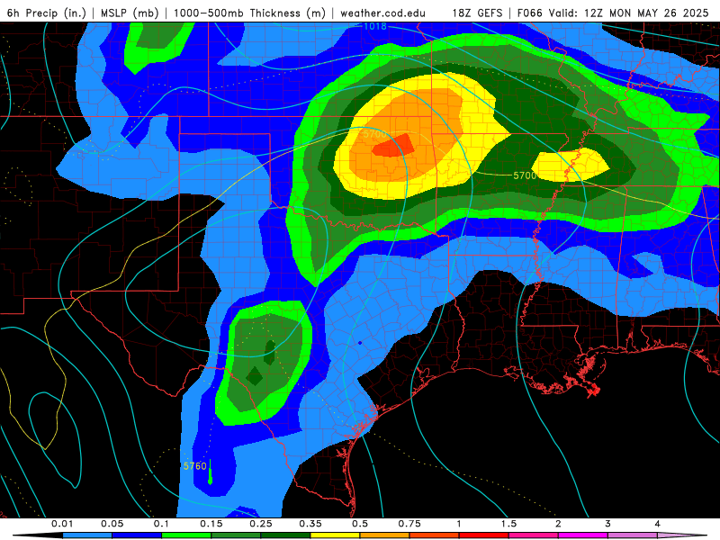Viewport: 720px width, 540px height.
Task: Click the "1000-500mb Thickness (m)" header label
Action: pos(249,13)
